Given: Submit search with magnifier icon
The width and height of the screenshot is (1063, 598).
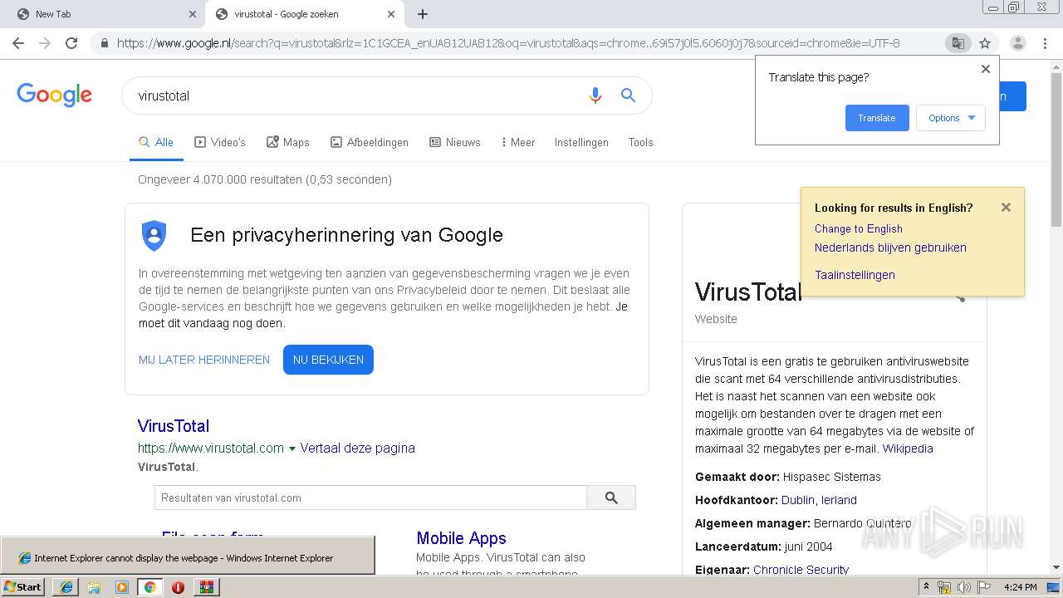Looking at the screenshot, I should (x=629, y=96).
